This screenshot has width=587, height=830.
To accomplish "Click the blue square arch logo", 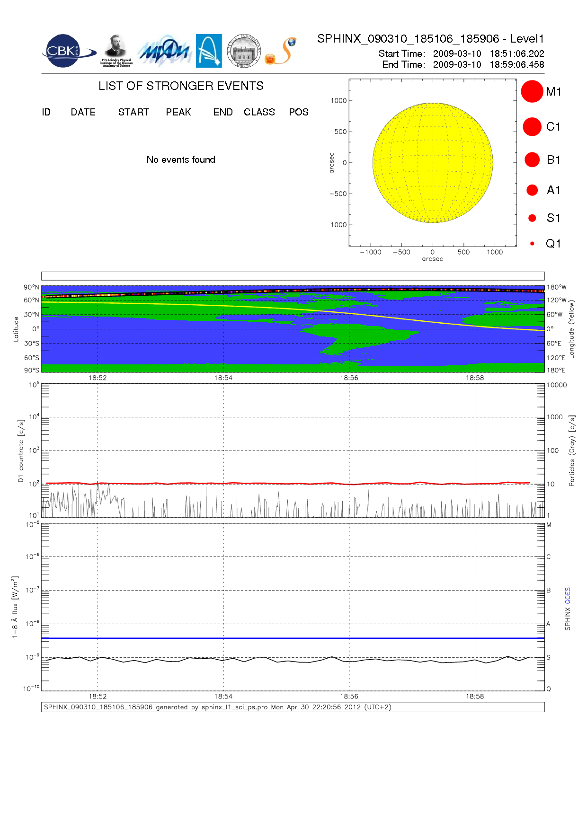I will 209,51.
